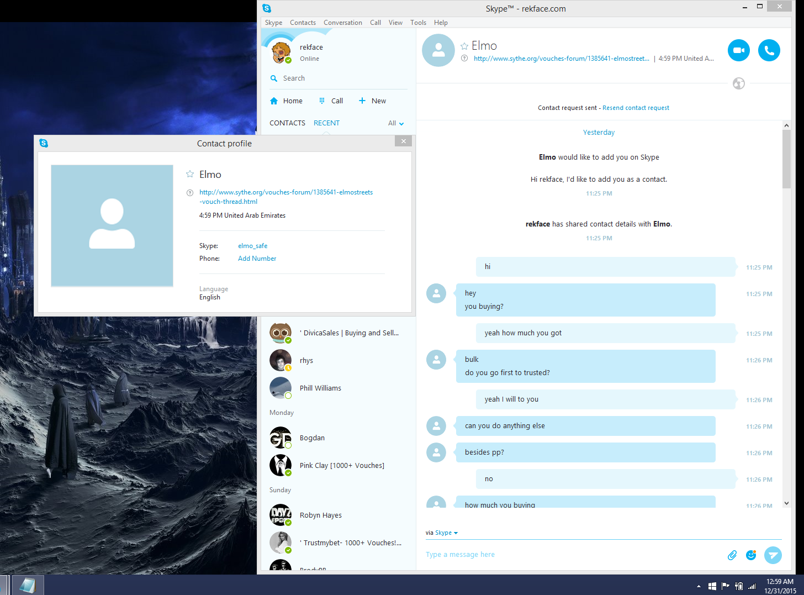Open the Call menu in menu bar
Image resolution: width=804 pixels, height=595 pixels.
click(375, 23)
